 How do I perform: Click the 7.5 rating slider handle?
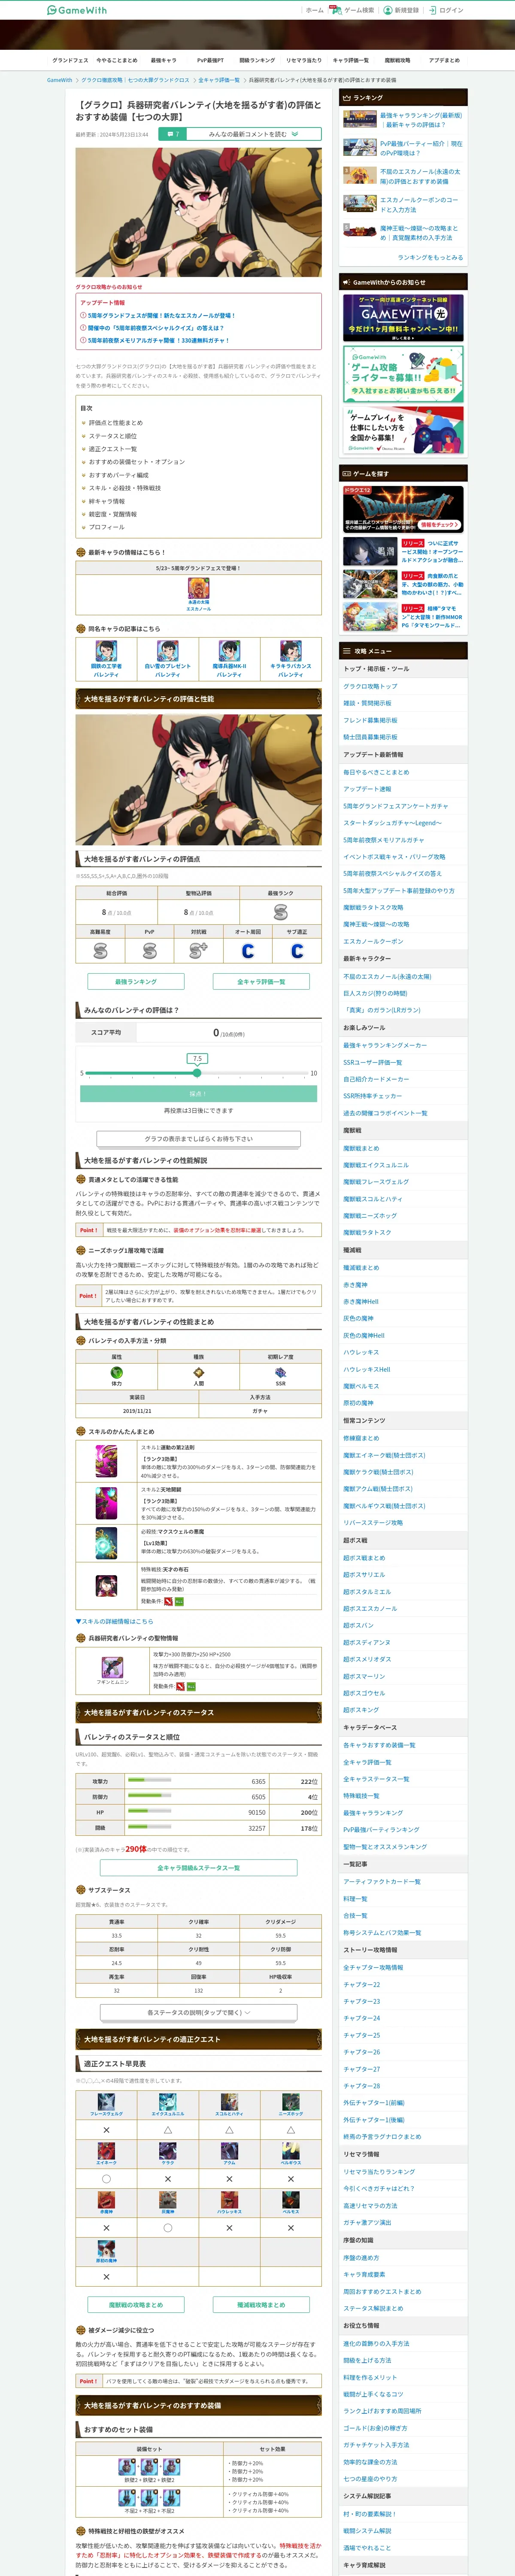(197, 1072)
